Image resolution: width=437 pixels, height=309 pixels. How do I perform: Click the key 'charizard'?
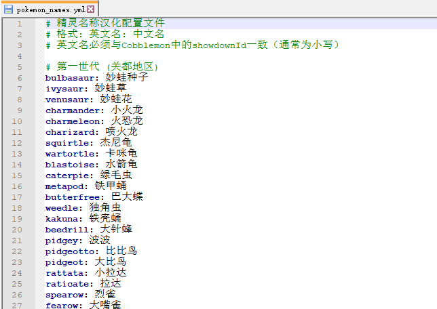coord(69,132)
